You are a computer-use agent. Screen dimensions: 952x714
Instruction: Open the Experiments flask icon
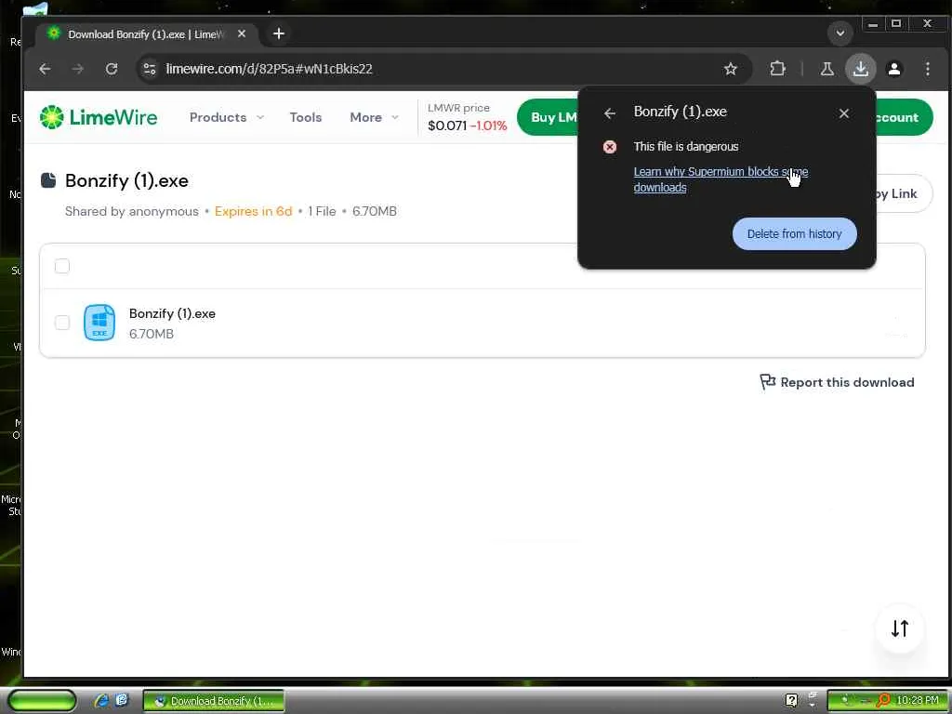(826, 69)
